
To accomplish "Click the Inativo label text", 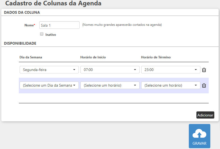I will pos(51,35).
